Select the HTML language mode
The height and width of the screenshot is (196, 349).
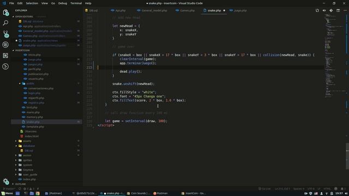point(327,189)
